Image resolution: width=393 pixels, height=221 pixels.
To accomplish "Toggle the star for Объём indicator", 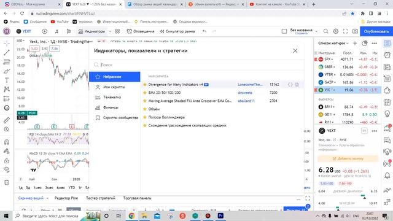I will coord(145,109).
